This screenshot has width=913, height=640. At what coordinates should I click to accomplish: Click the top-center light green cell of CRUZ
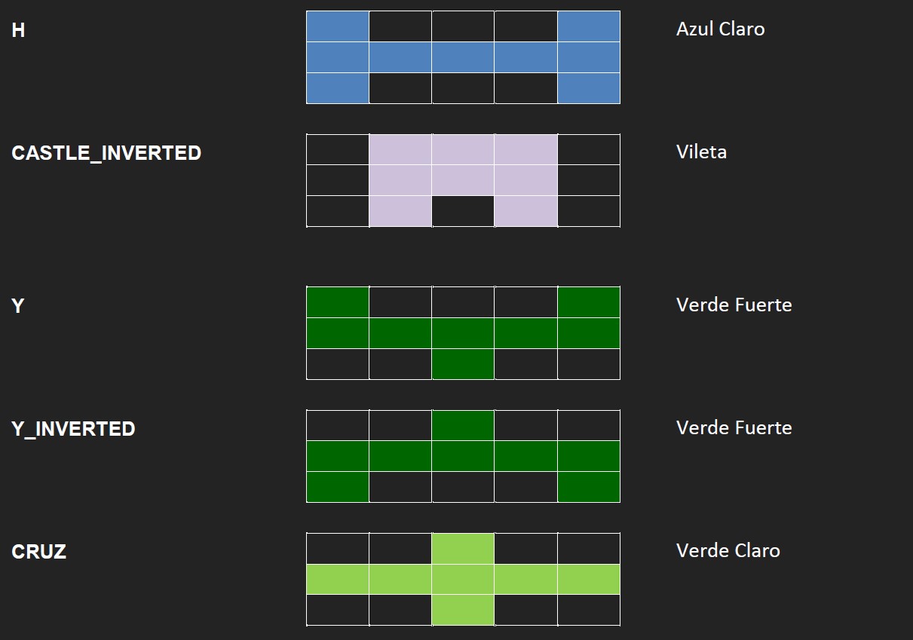[463, 548]
